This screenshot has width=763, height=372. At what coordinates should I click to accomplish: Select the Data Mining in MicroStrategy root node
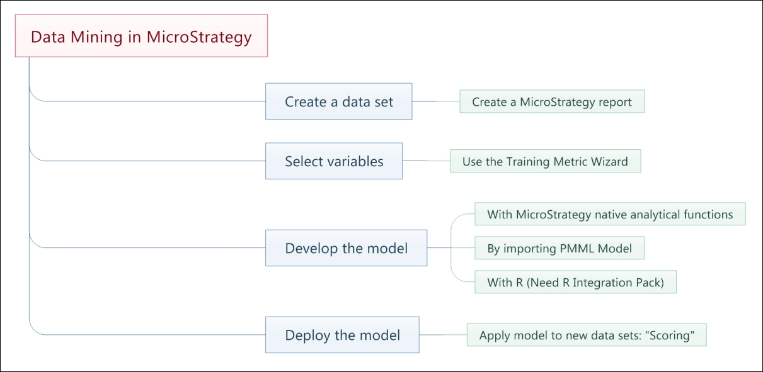coord(142,36)
